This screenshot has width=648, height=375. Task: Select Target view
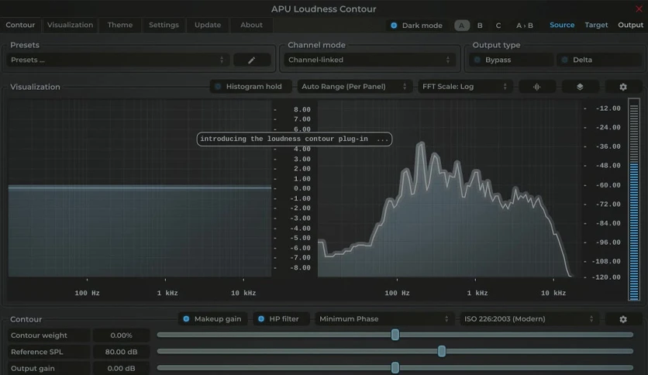(x=596, y=25)
